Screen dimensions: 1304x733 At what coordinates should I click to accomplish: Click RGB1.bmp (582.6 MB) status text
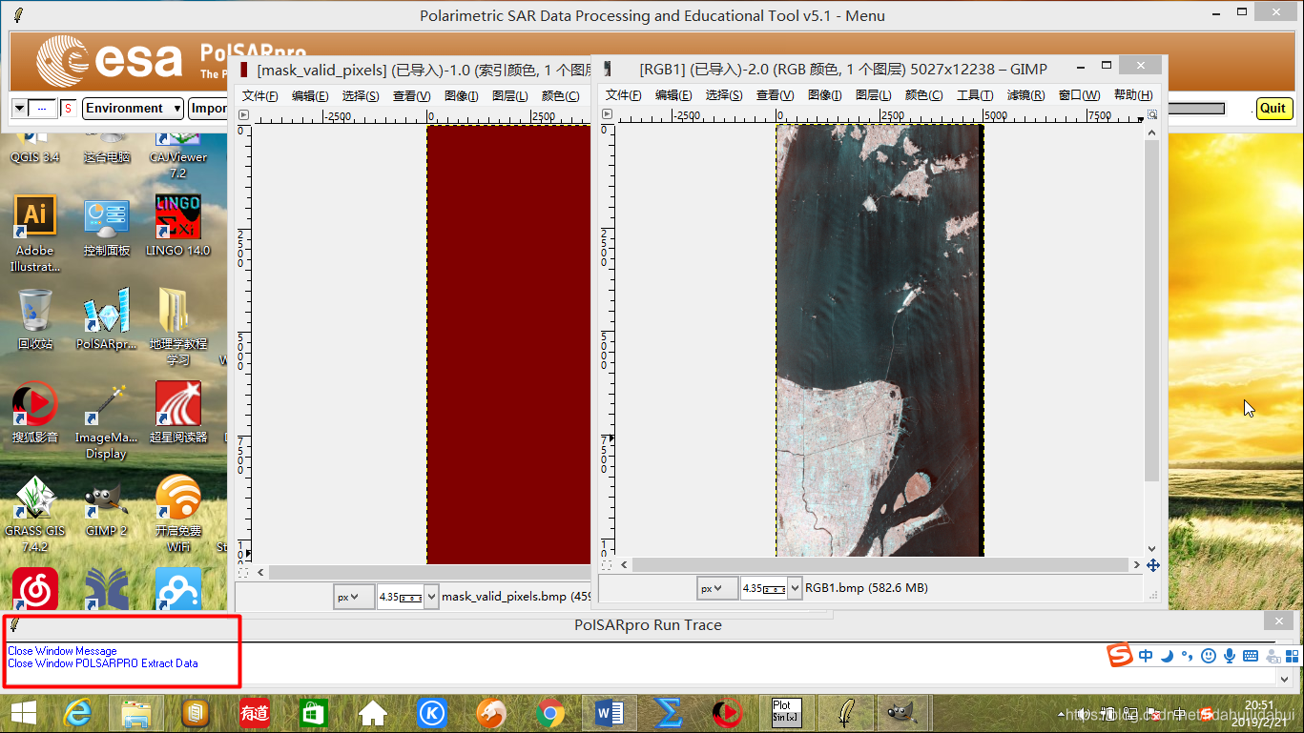[x=866, y=588]
